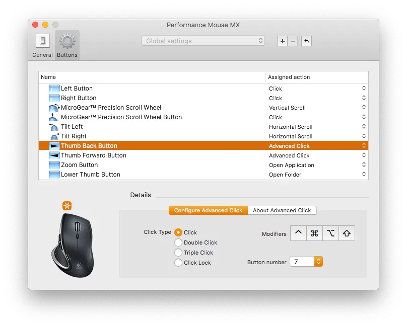Click the Thumb Back Button row icon
Viewport: 407px width, 327px height.
(x=54, y=146)
